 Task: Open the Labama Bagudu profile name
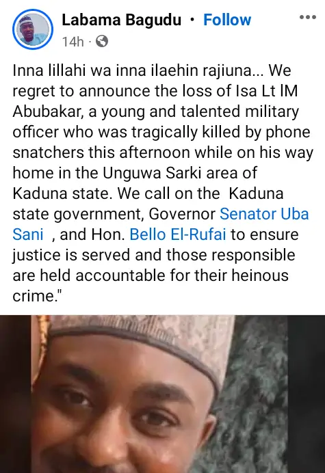(121, 21)
